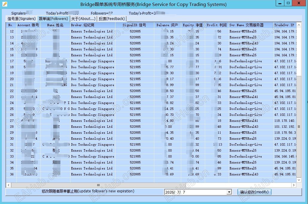Image resolution: width=308 pixels, height=204 pixels.
Task: Click Doo Technology Singapore broker in row 17
Action: (x=92, y=61)
